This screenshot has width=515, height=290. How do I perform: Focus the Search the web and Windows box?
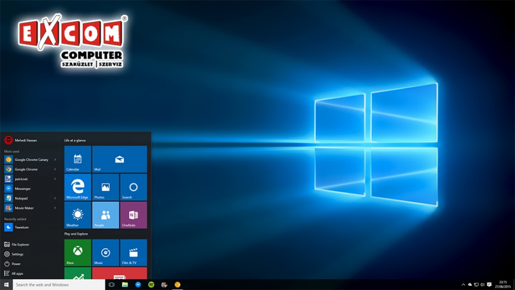(x=59, y=285)
